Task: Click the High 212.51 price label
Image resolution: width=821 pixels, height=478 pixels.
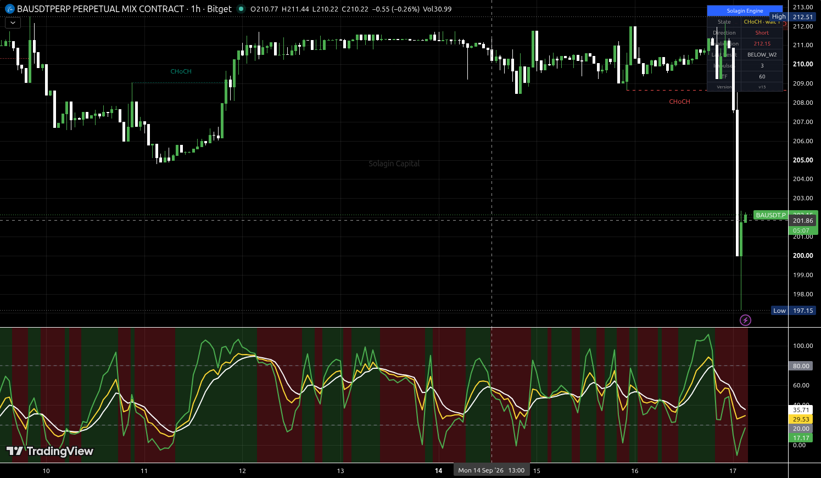Action: (792, 17)
